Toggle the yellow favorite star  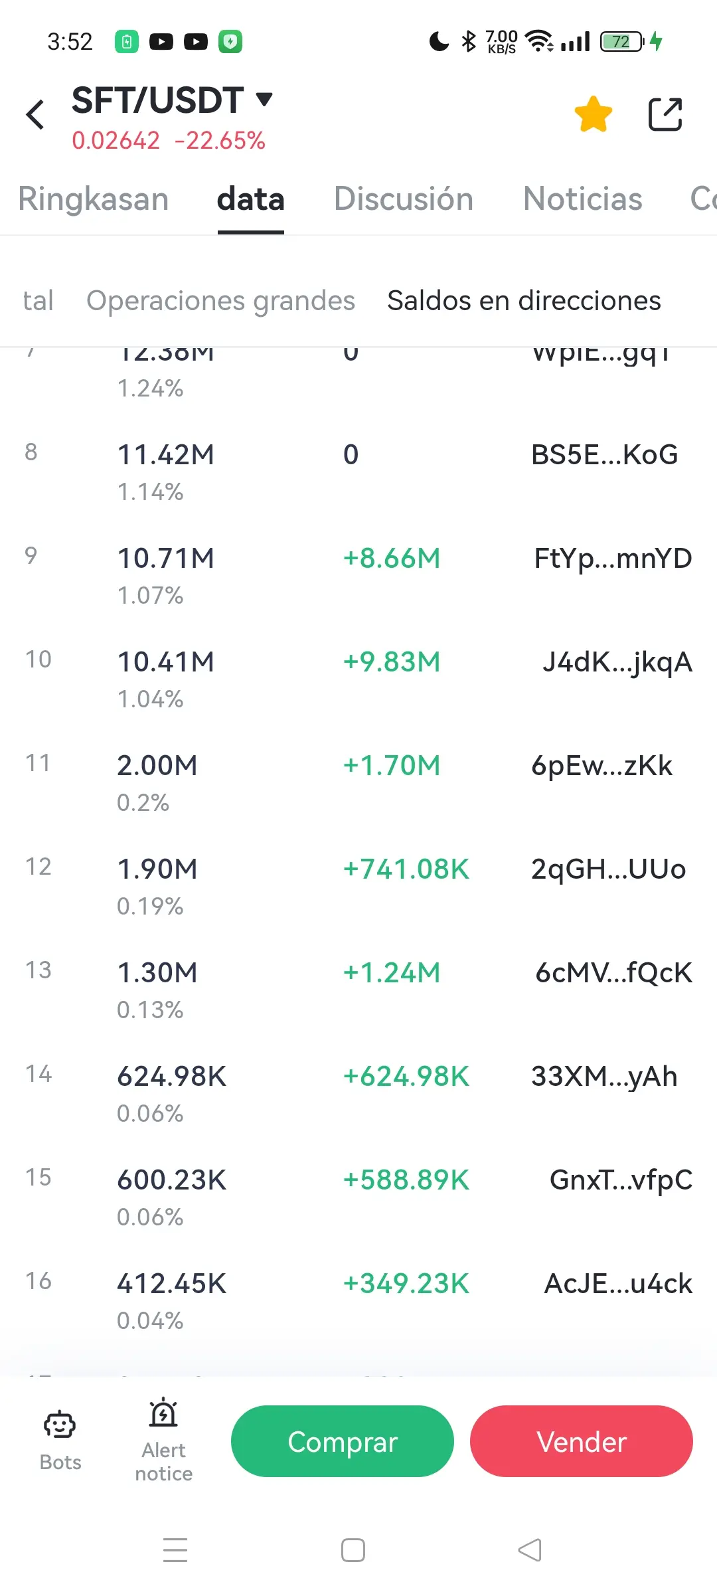tap(593, 114)
